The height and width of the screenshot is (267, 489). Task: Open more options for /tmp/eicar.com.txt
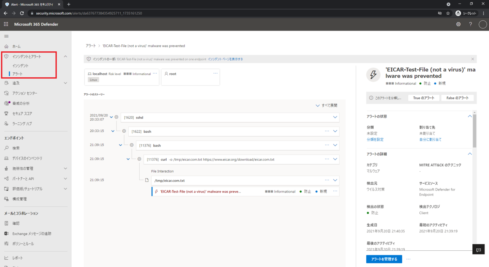327,180
